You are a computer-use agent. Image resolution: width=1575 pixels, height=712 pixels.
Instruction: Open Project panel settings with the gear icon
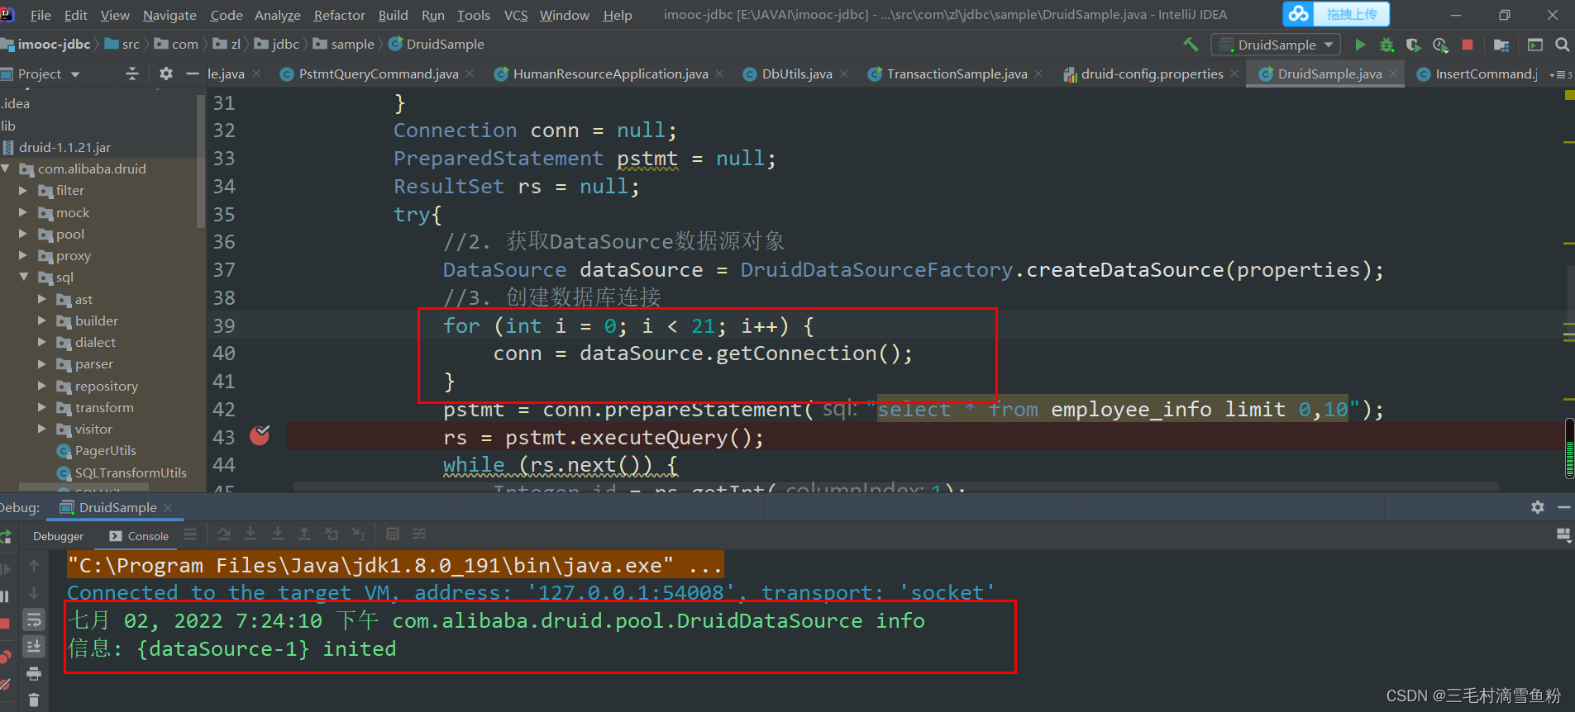tap(166, 74)
